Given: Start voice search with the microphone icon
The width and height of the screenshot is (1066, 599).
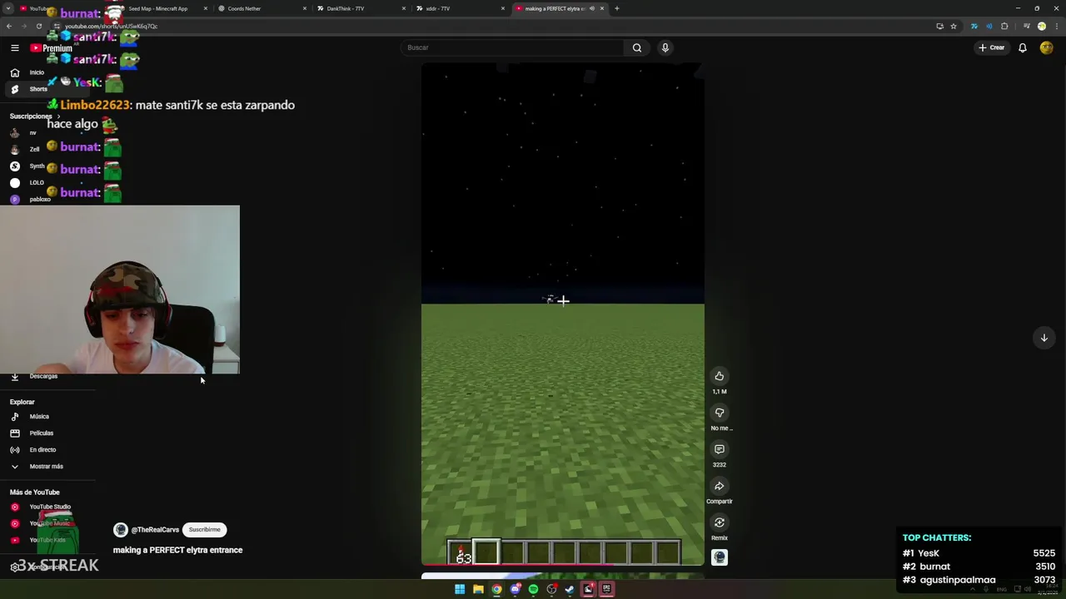Looking at the screenshot, I should [x=665, y=47].
